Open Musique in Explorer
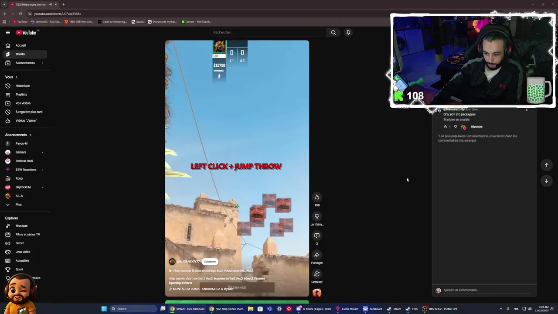This screenshot has width=558, height=314. [x=24, y=225]
